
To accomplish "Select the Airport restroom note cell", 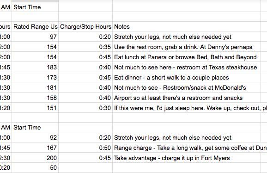I will click(187, 98).
